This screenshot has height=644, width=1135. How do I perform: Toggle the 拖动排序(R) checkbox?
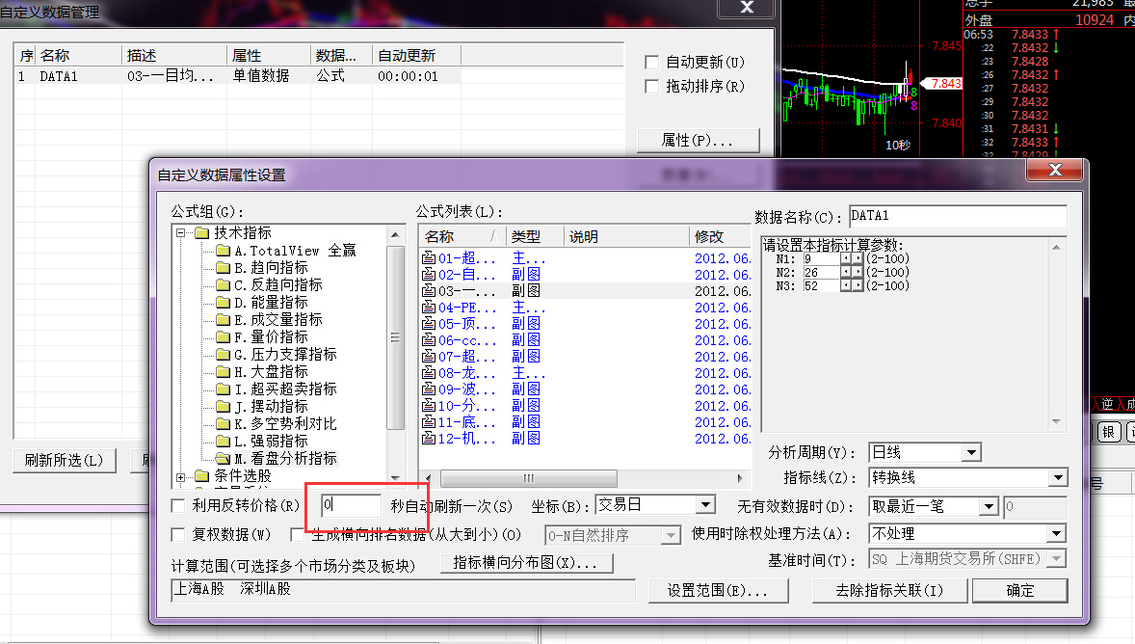[x=651, y=87]
